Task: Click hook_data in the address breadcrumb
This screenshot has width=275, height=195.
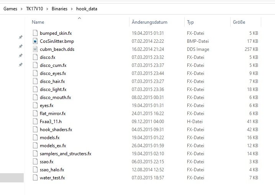Action: [87, 9]
